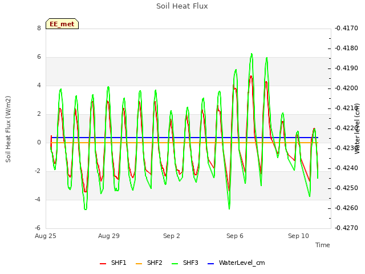Toggle the SHF1 legend entry

113,263
